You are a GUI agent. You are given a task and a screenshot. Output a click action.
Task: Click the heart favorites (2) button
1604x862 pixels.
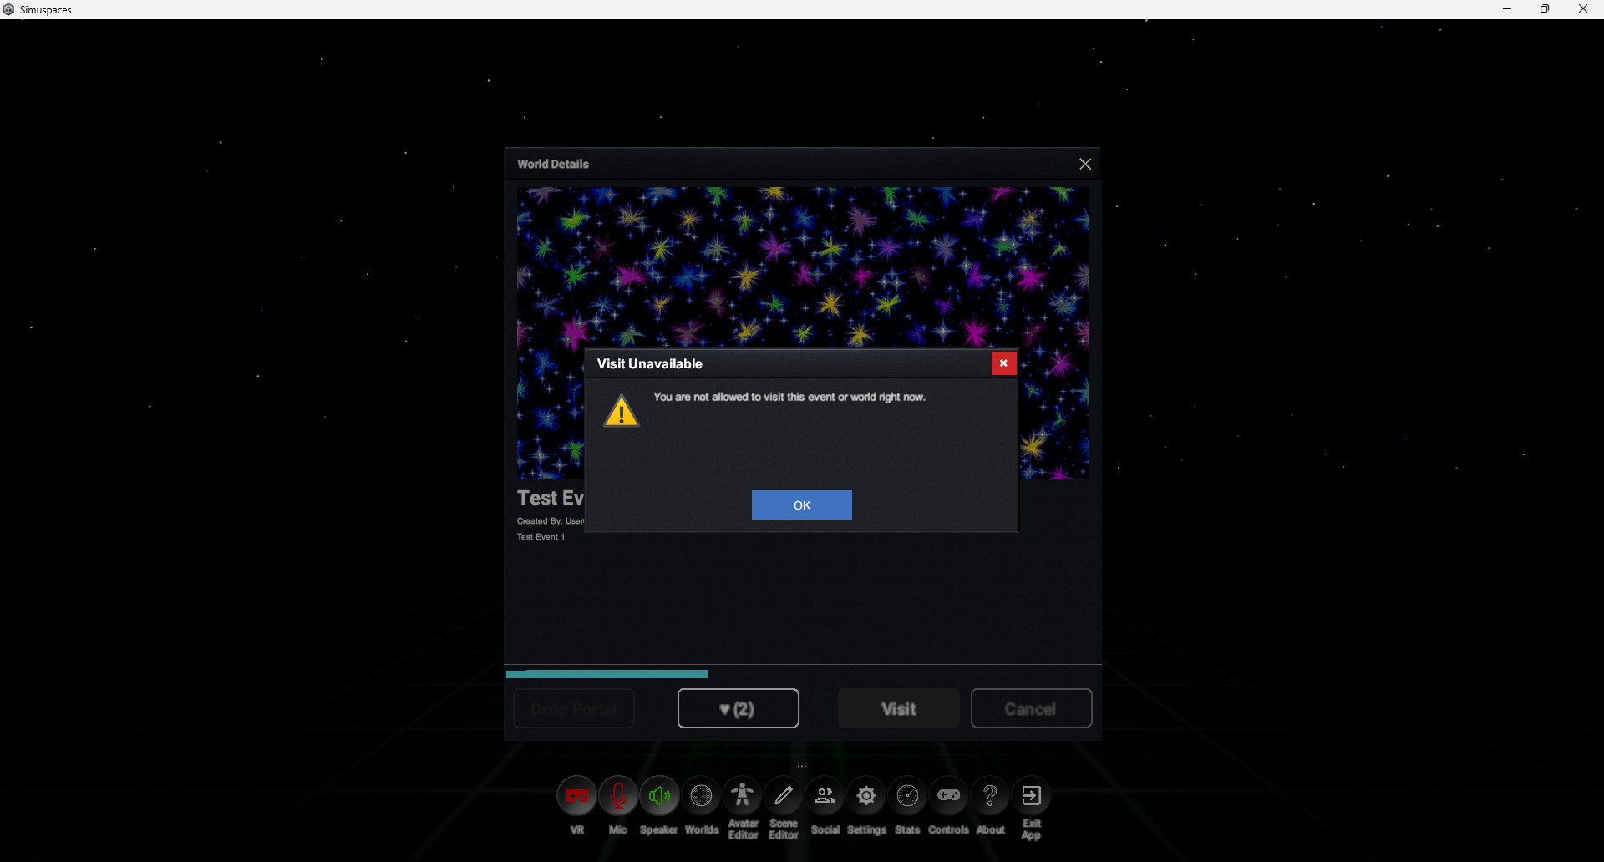tap(738, 708)
